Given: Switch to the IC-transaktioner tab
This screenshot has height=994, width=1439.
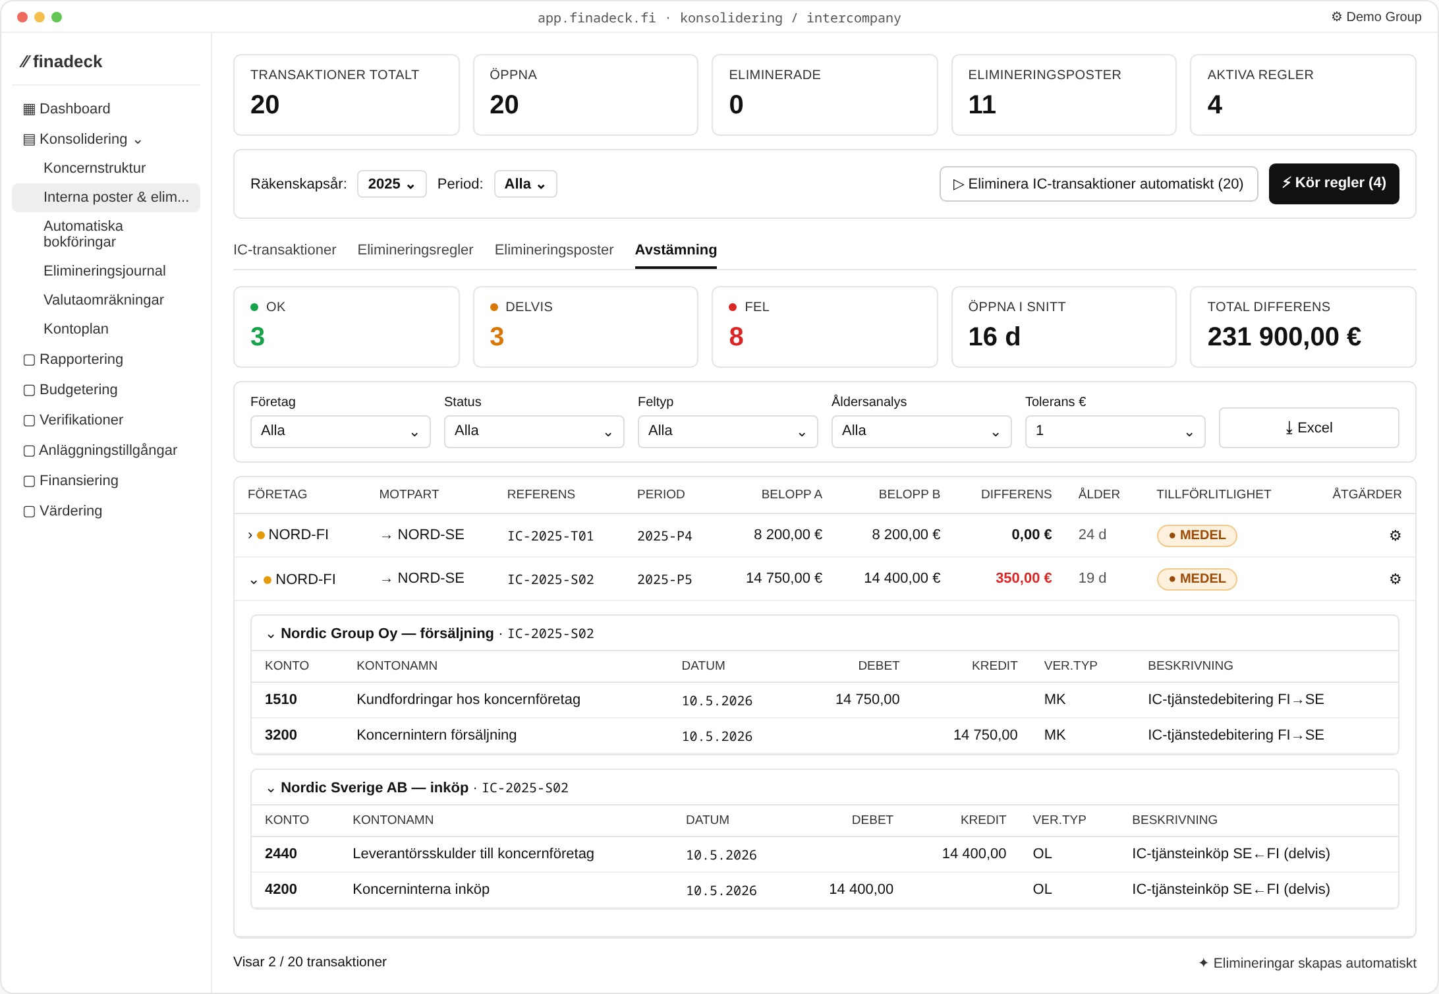Looking at the screenshot, I should (285, 250).
